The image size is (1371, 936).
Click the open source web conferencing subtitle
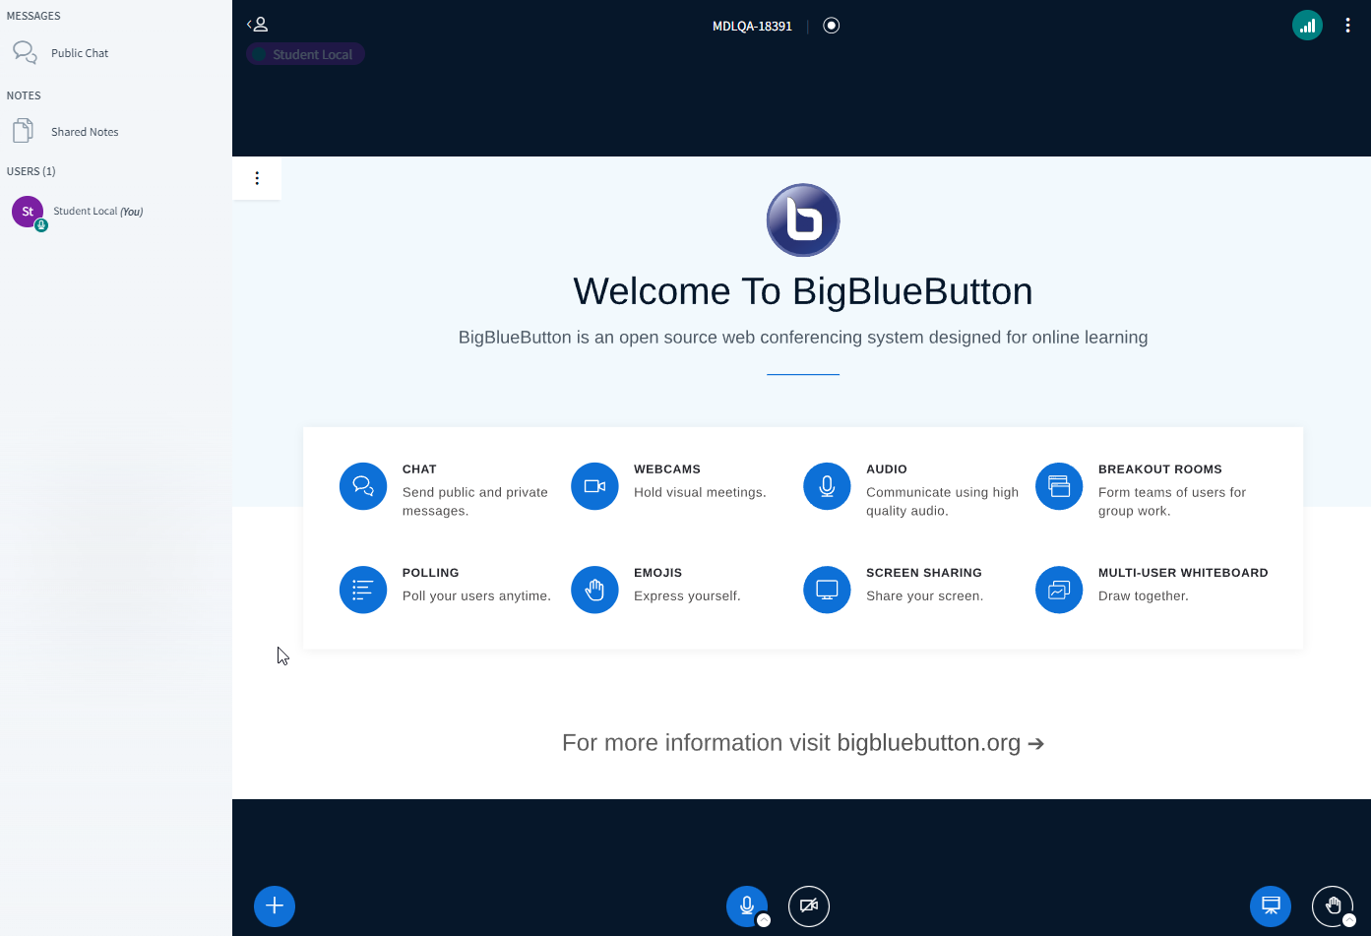click(803, 338)
